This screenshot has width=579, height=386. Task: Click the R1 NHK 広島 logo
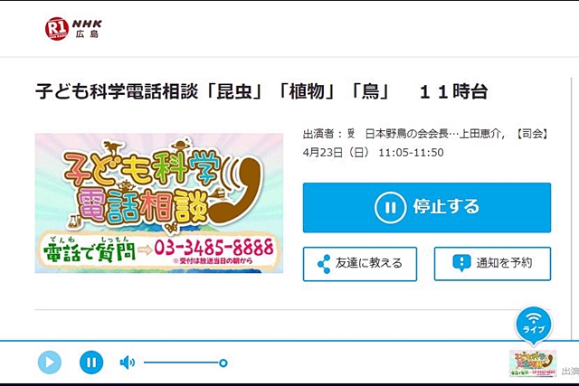click(73, 29)
